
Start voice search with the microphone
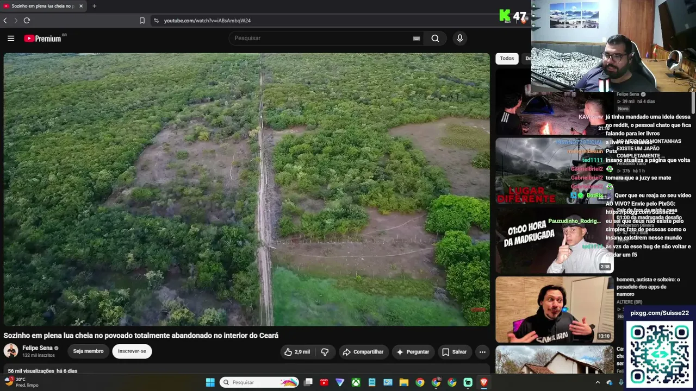point(459,38)
